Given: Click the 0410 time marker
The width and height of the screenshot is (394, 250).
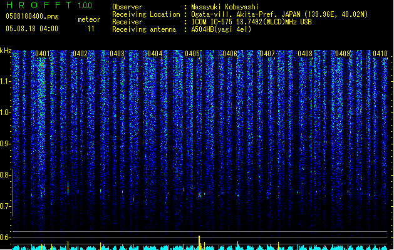Looking at the screenshot, I should (380, 54).
